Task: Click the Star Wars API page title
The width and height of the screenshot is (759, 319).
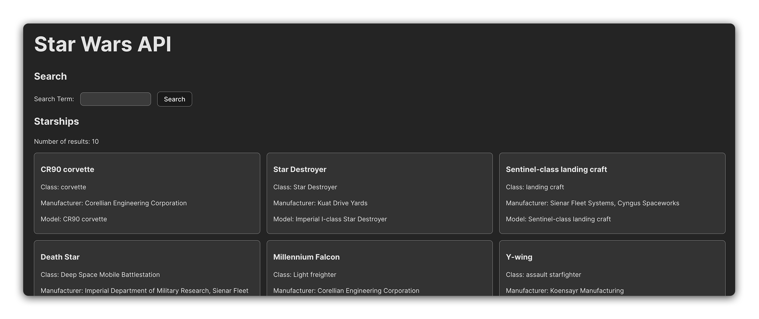Action: pyautogui.click(x=103, y=44)
